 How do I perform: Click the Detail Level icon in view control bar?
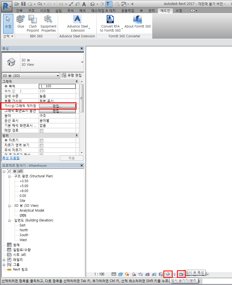click(x=114, y=274)
